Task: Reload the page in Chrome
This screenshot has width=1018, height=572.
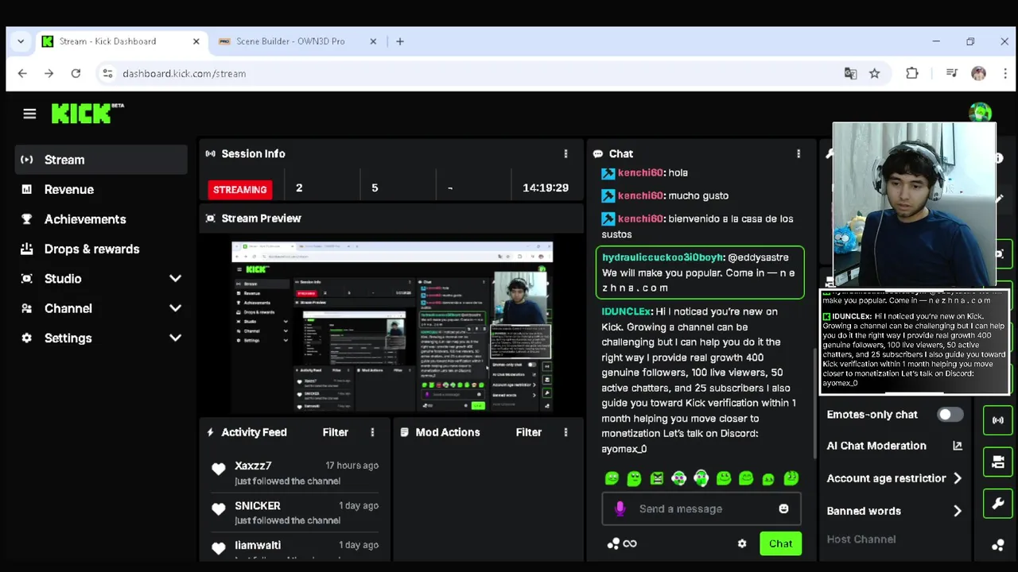Action: click(76, 73)
